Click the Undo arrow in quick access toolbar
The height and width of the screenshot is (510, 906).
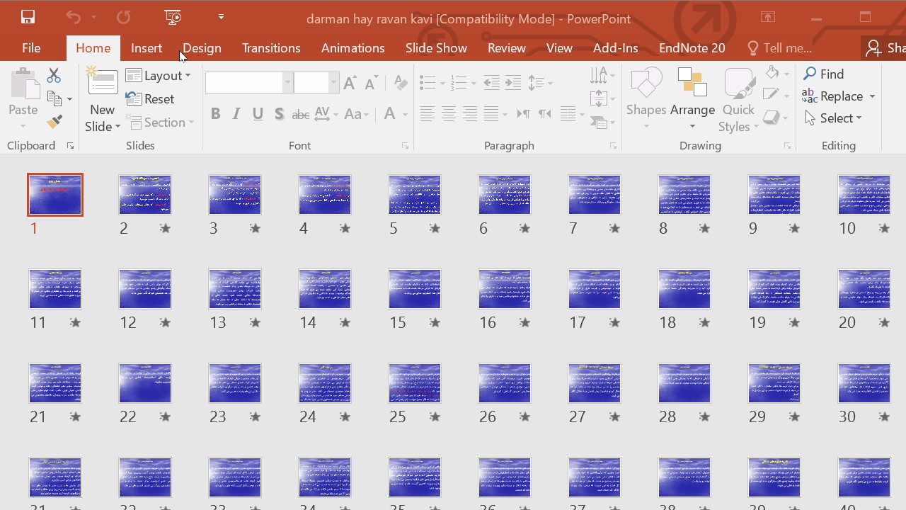pos(72,17)
